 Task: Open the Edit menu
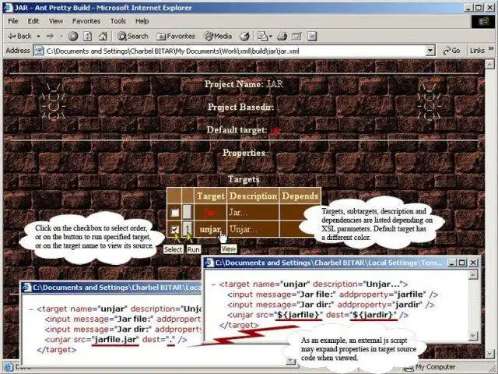coord(33,21)
